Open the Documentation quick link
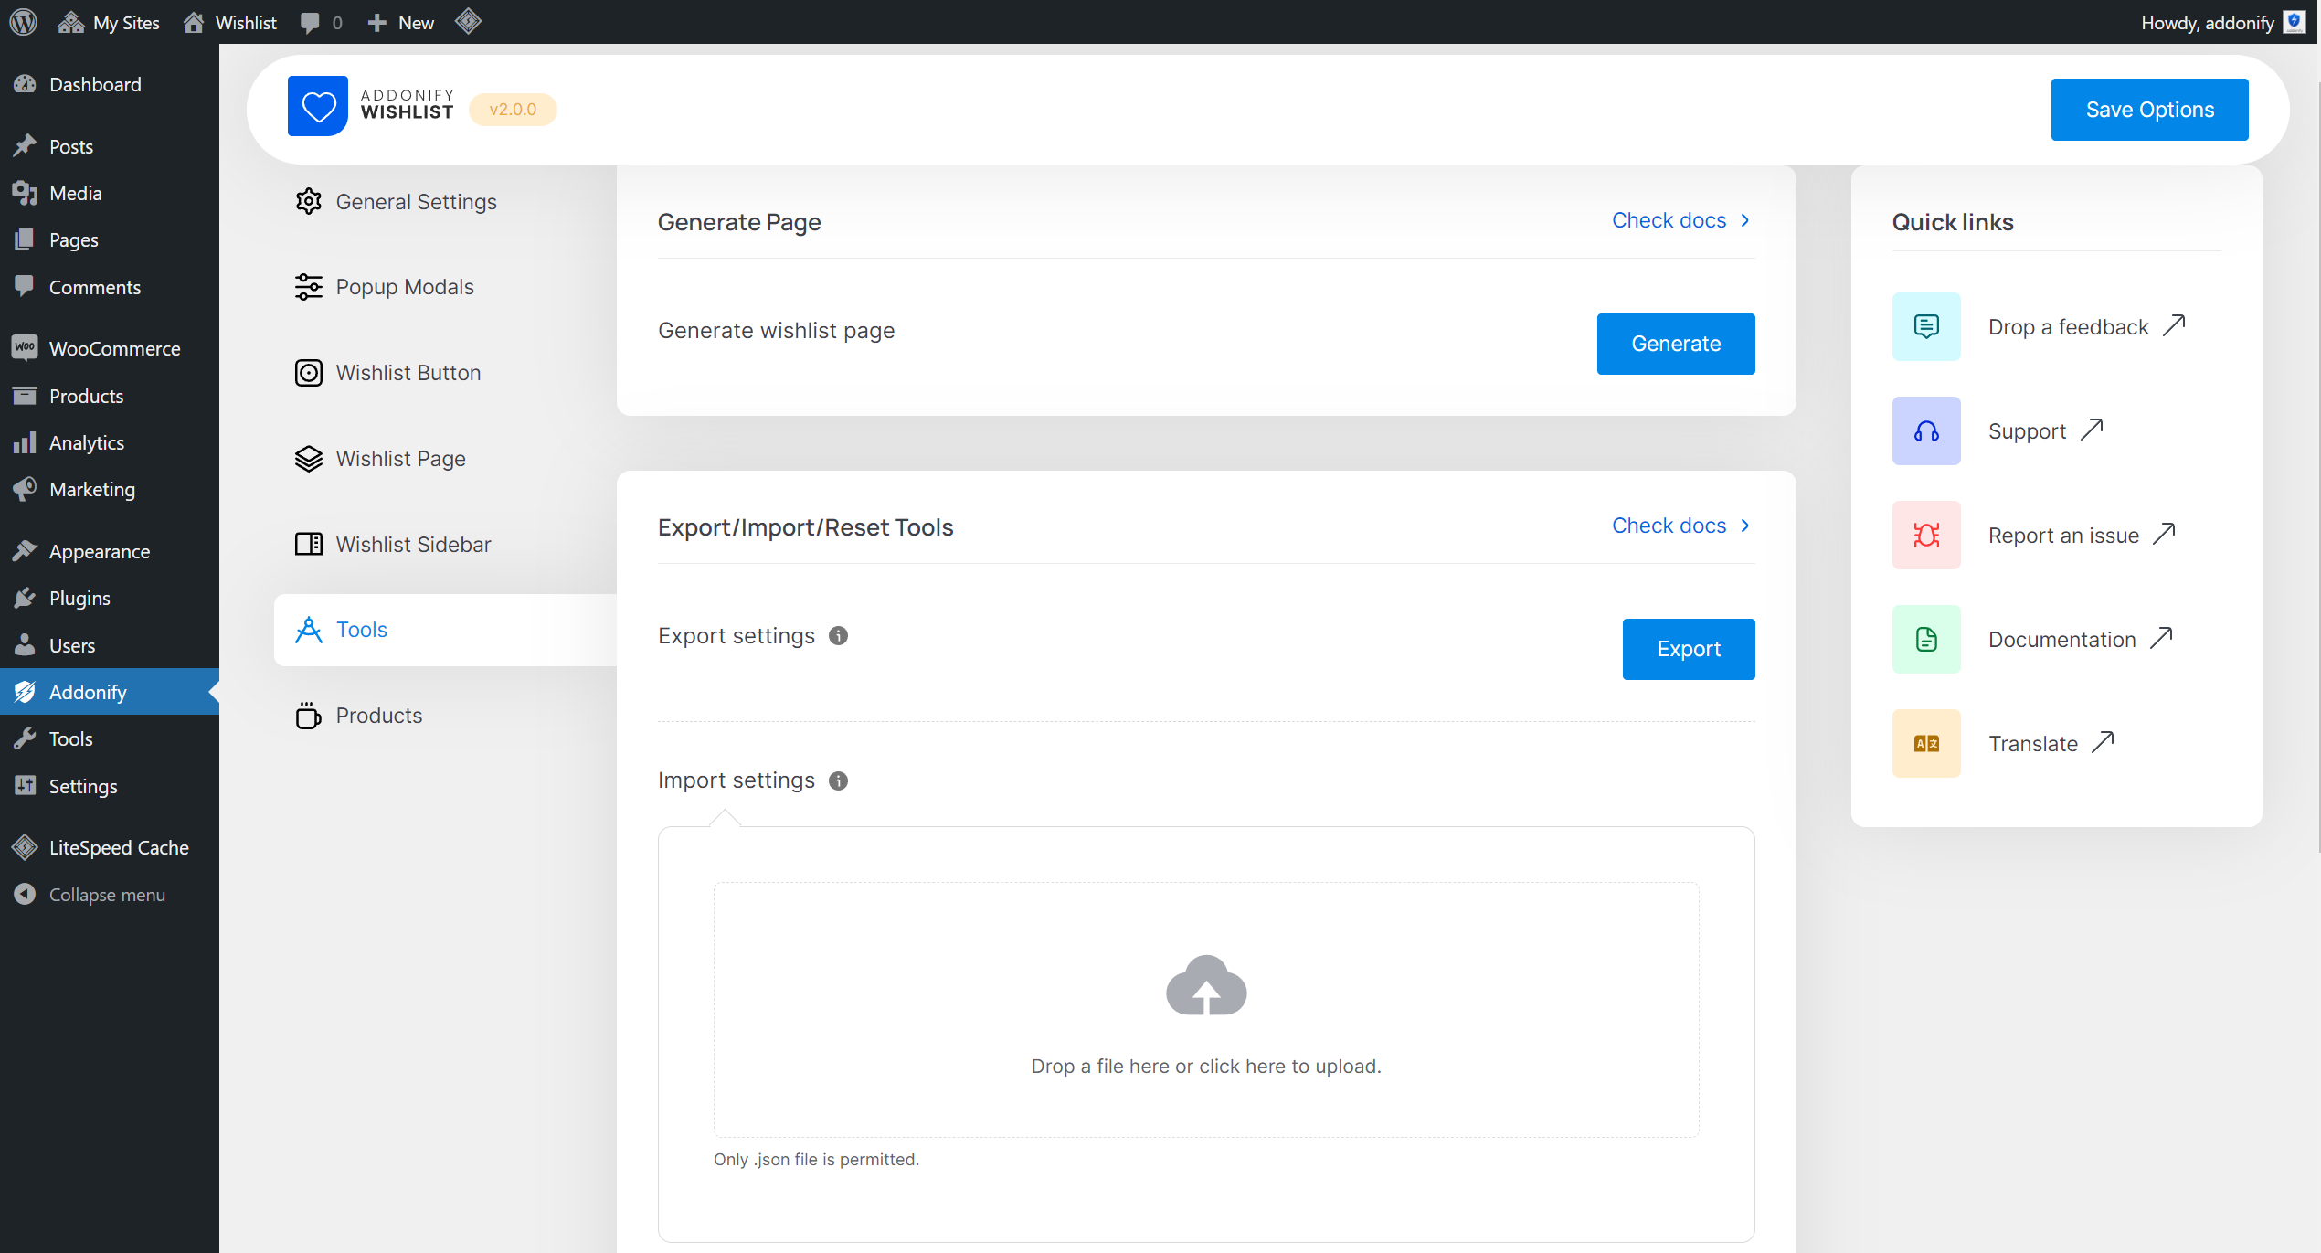The height and width of the screenshot is (1253, 2321). [2081, 639]
